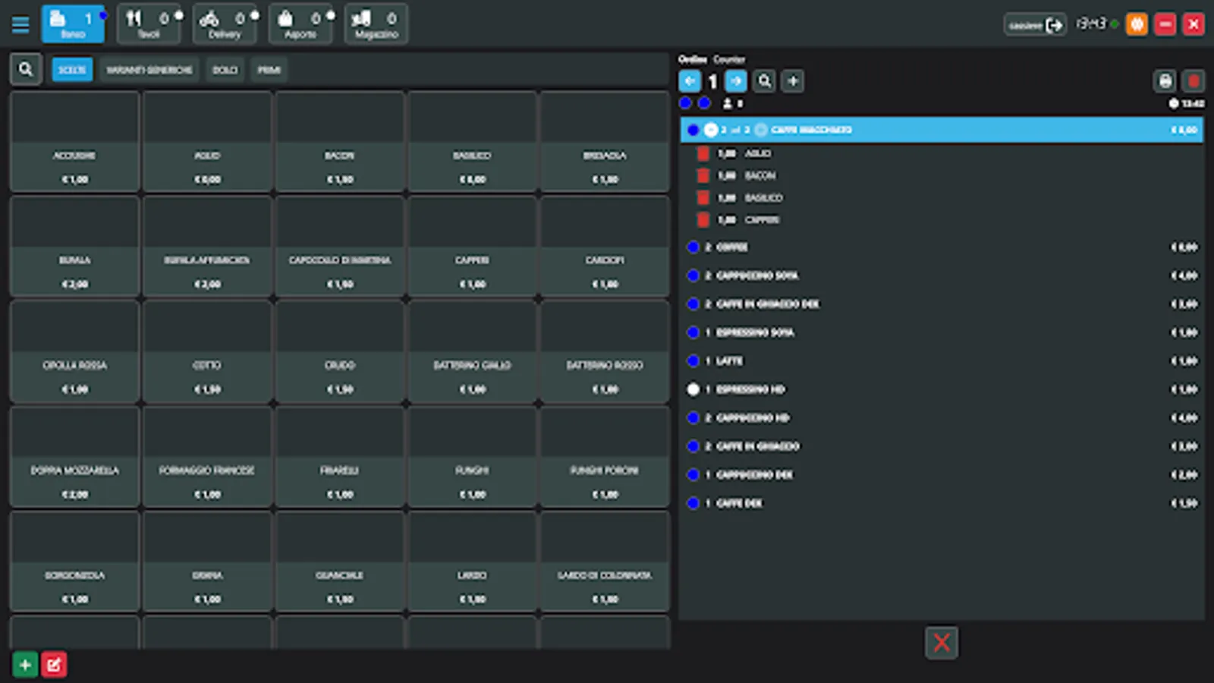The width and height of the screenshot is (1214, 683).
Task: Add Bresaola variant to the order
Action: pyautogui.click(x=605, y=141)
